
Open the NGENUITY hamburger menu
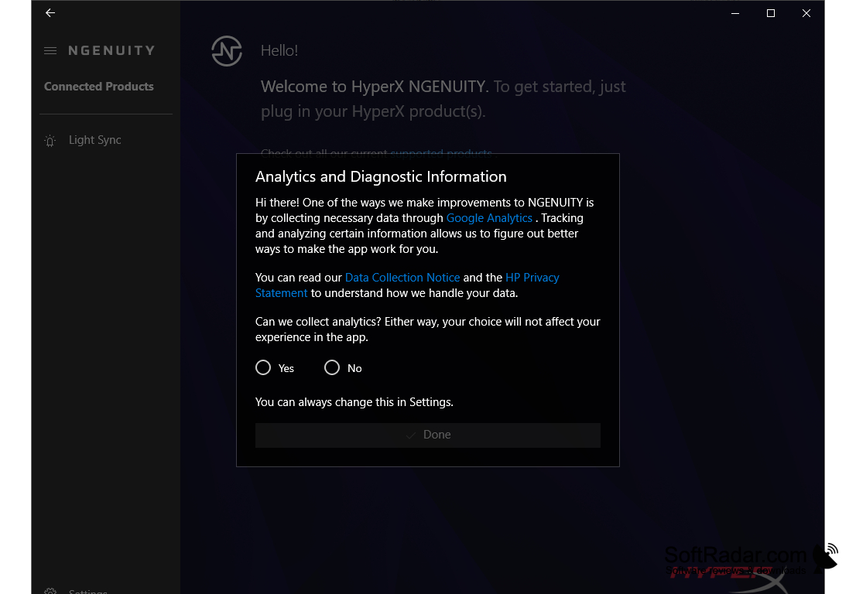tap(50, 49)
